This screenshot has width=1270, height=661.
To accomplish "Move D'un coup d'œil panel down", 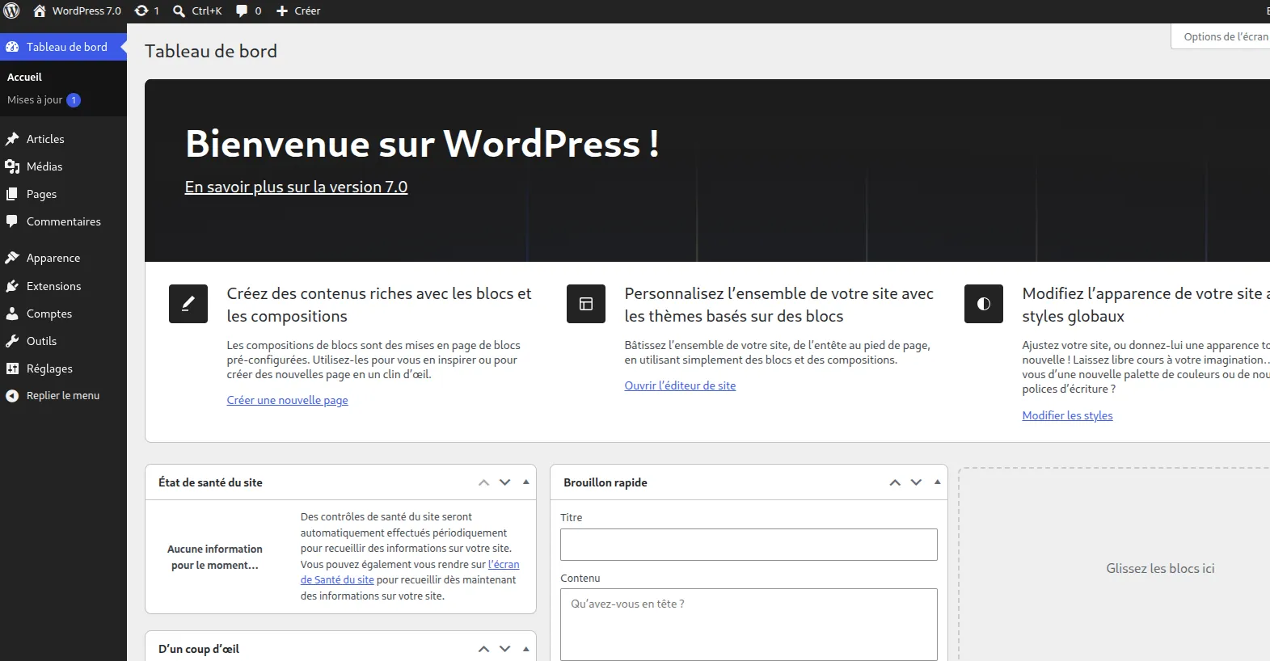I will 505,649.
